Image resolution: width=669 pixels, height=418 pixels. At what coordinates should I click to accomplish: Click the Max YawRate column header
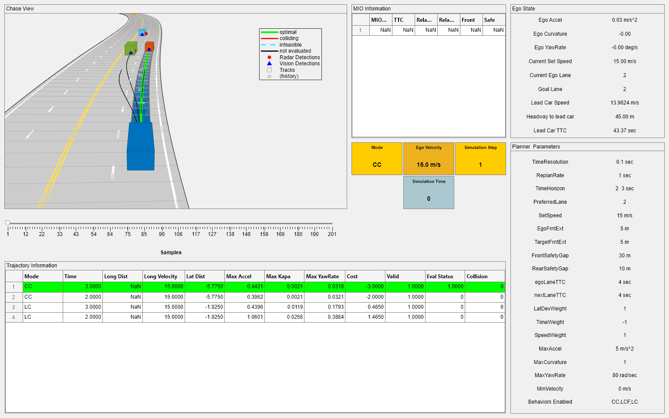coord(324,276)
